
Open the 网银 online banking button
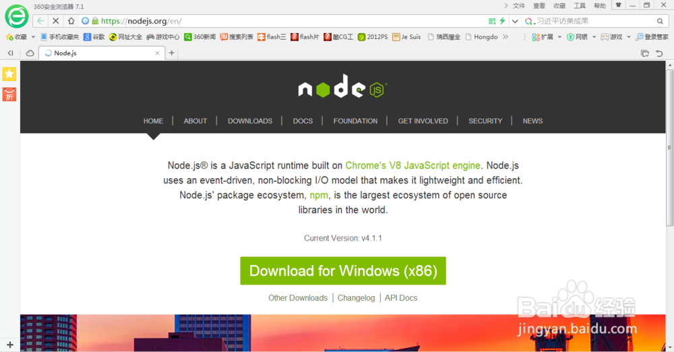pyautogui.click(x=577, y=37)
